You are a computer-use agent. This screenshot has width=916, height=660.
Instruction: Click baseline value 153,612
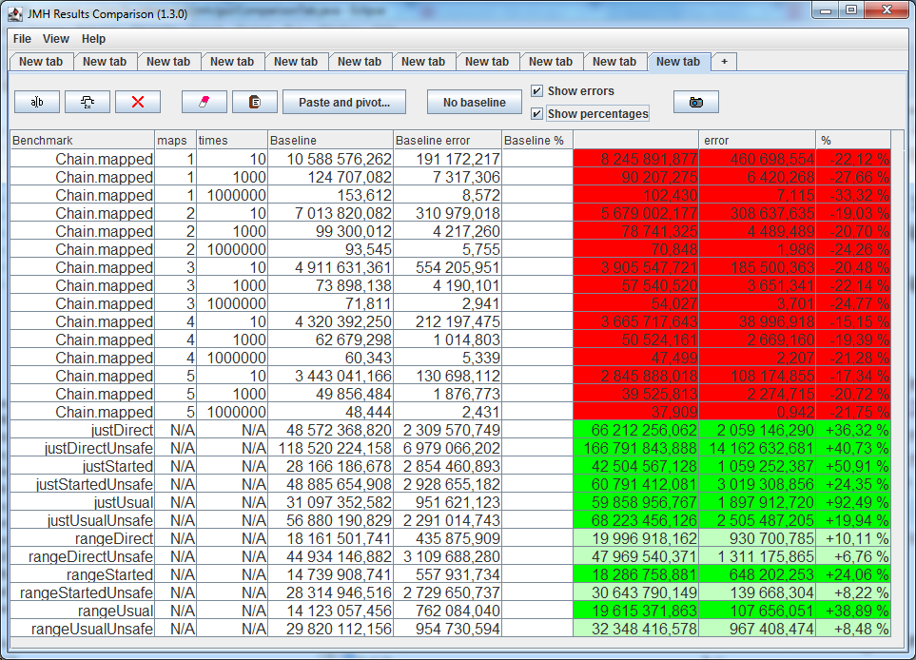(330, 195)
